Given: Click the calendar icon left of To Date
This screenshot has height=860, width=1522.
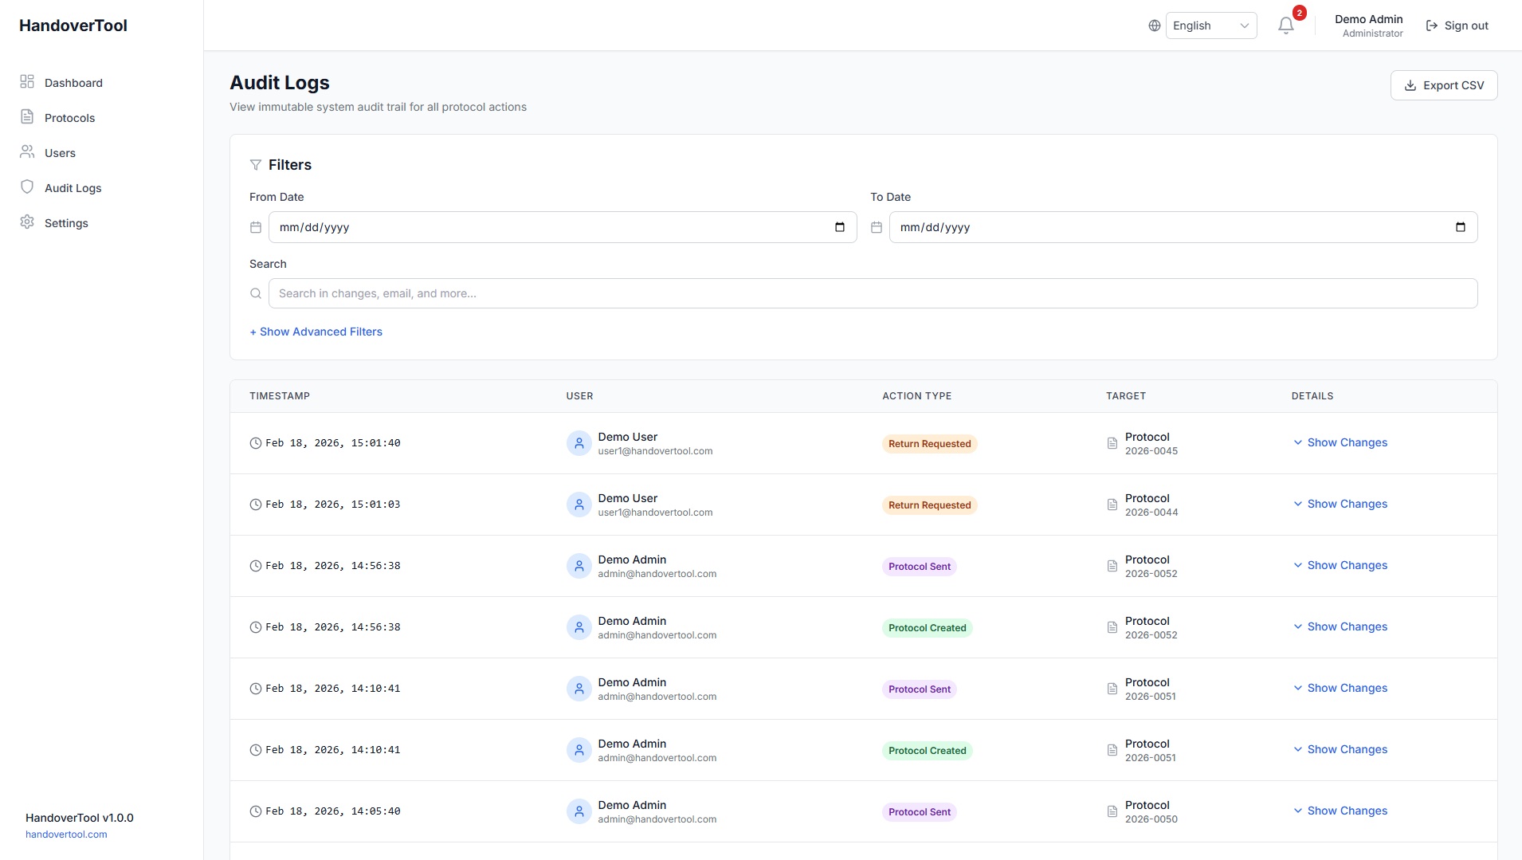Looking at the screenshot, I should click(x=877, y=227).
